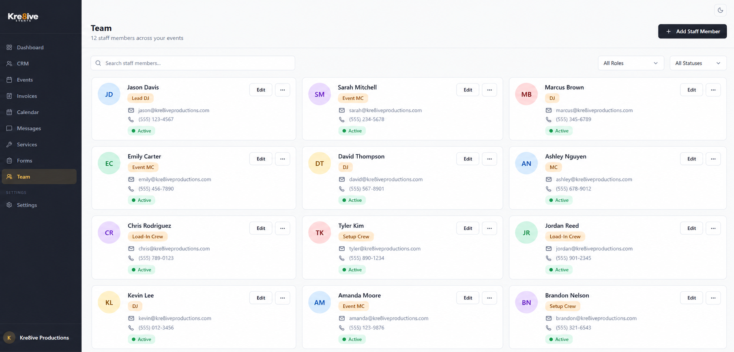The image size is (734, 352).
Task: Click the Active status on Brandon Nelson card
Action: pos(559,339)
